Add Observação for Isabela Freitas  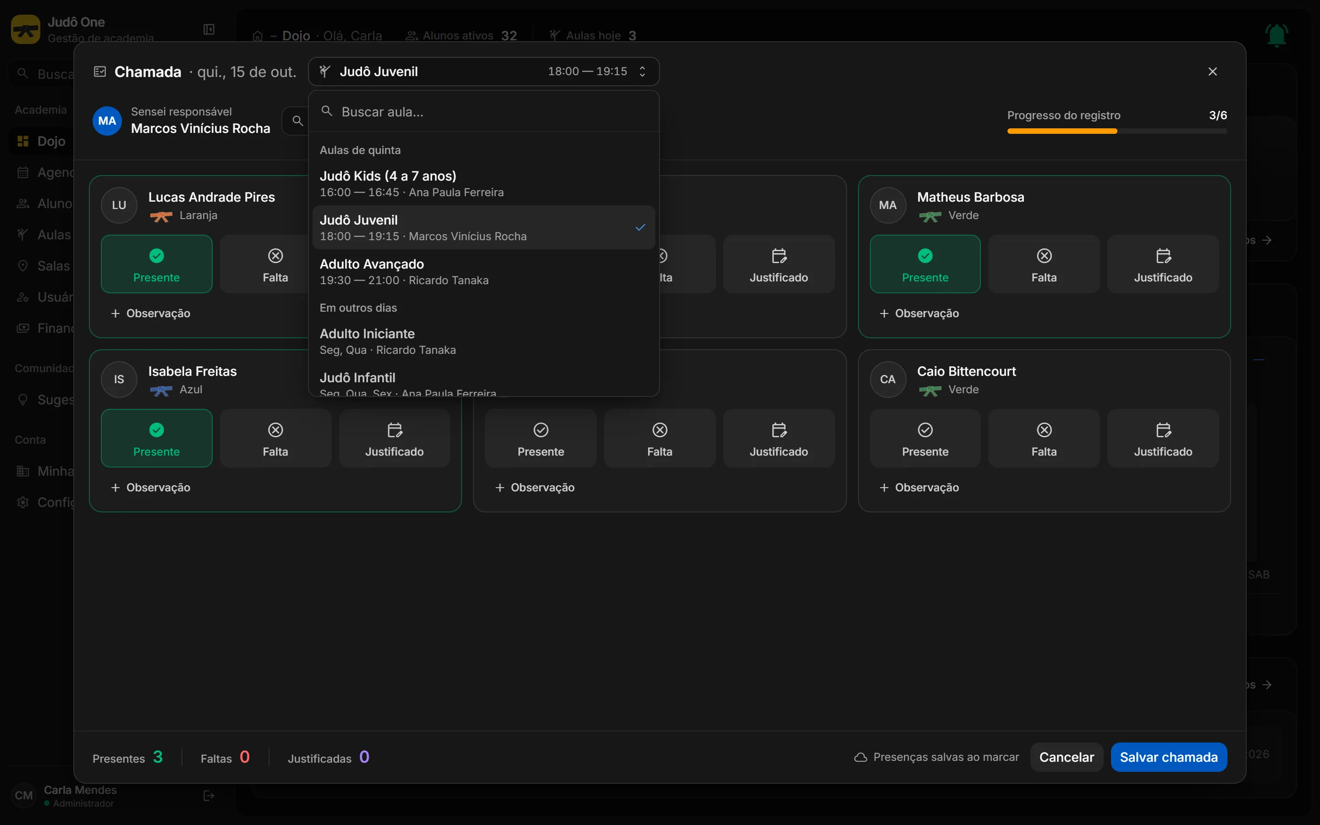150,487
